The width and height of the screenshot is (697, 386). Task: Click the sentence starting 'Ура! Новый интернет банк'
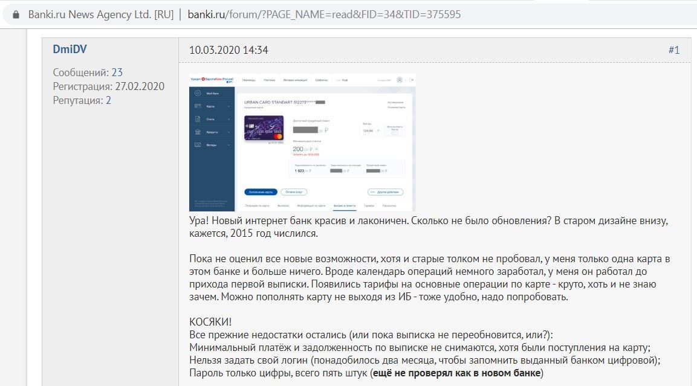click(298, 220)
